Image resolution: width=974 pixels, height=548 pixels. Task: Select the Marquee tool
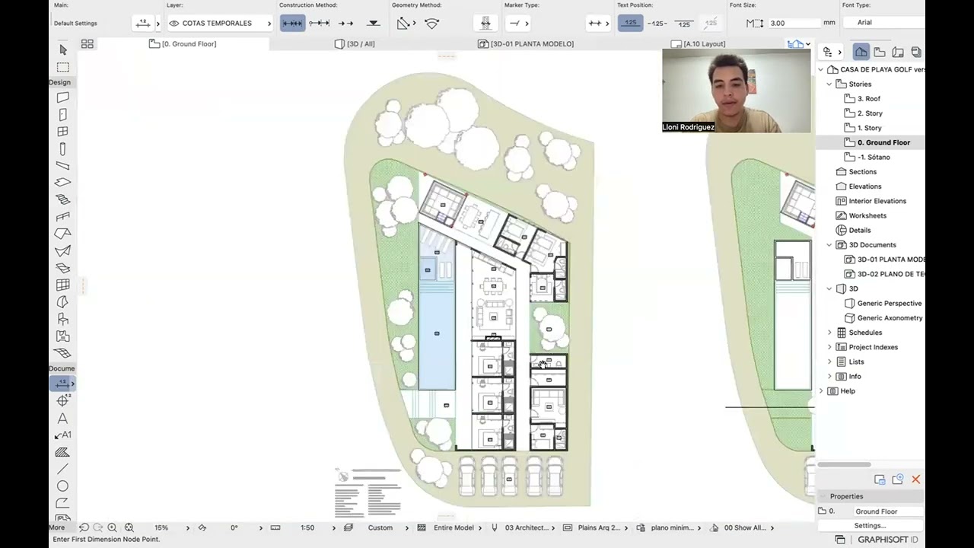[63, 67]
